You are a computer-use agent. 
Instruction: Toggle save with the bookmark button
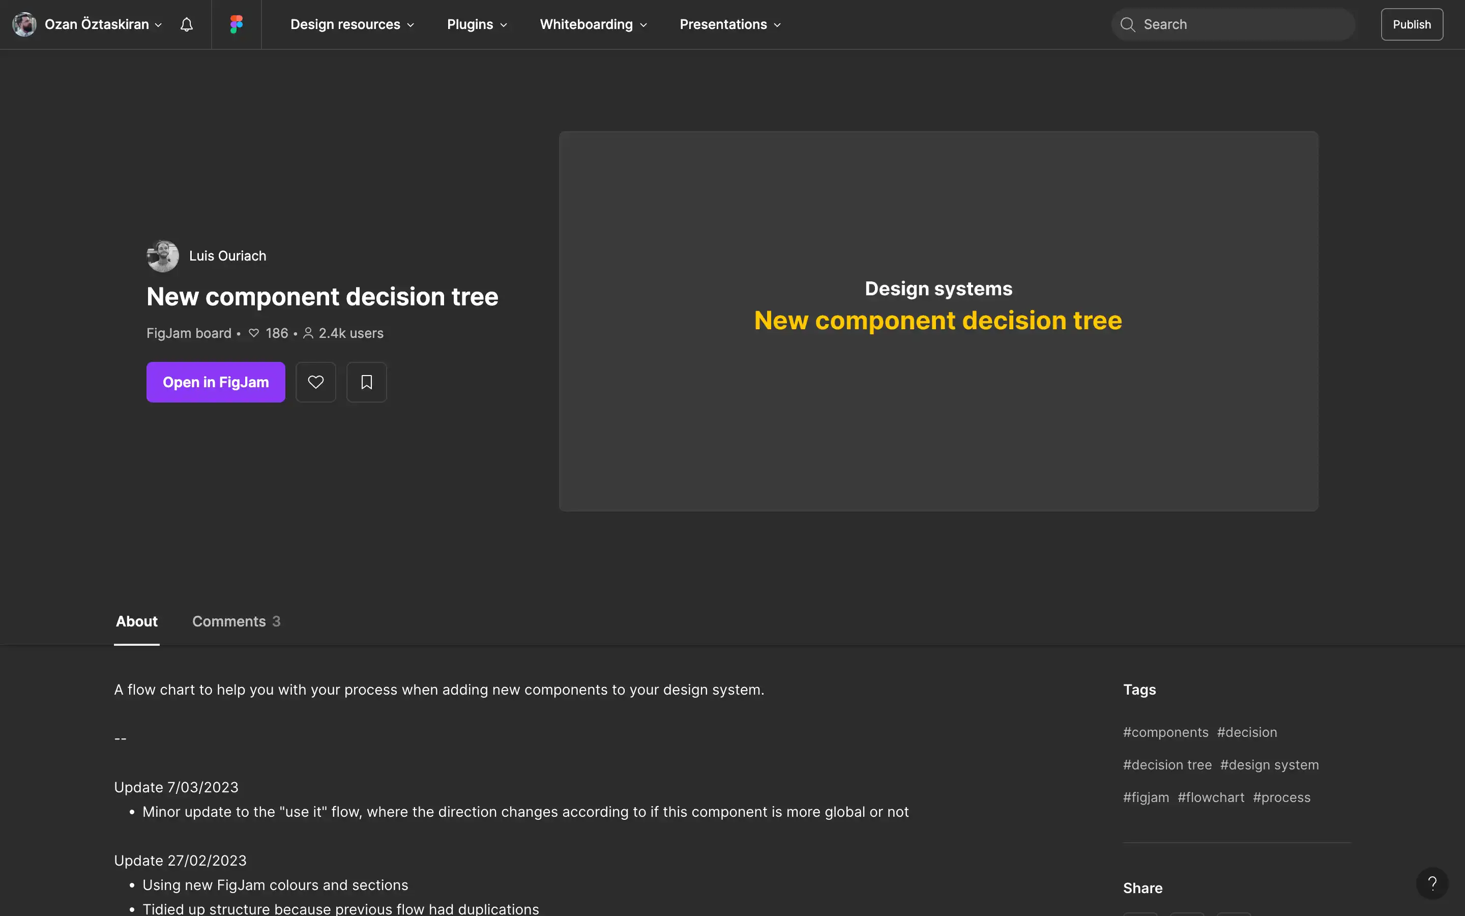click(366, 382)
